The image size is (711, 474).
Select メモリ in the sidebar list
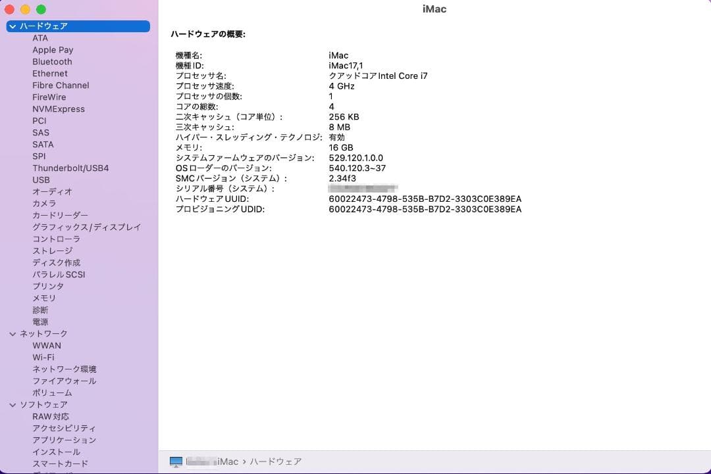coord(44,298)
